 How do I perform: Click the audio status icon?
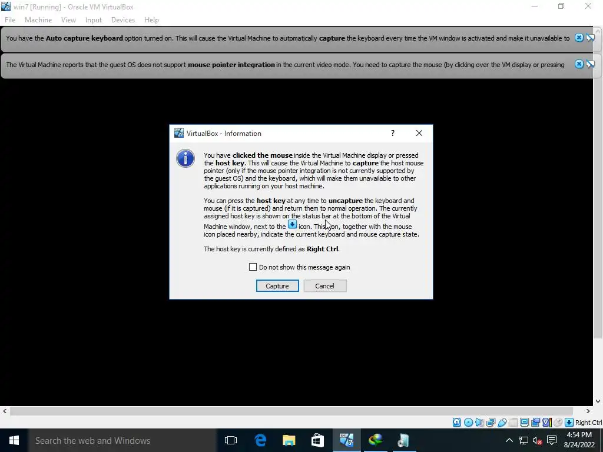coord(479,423)
